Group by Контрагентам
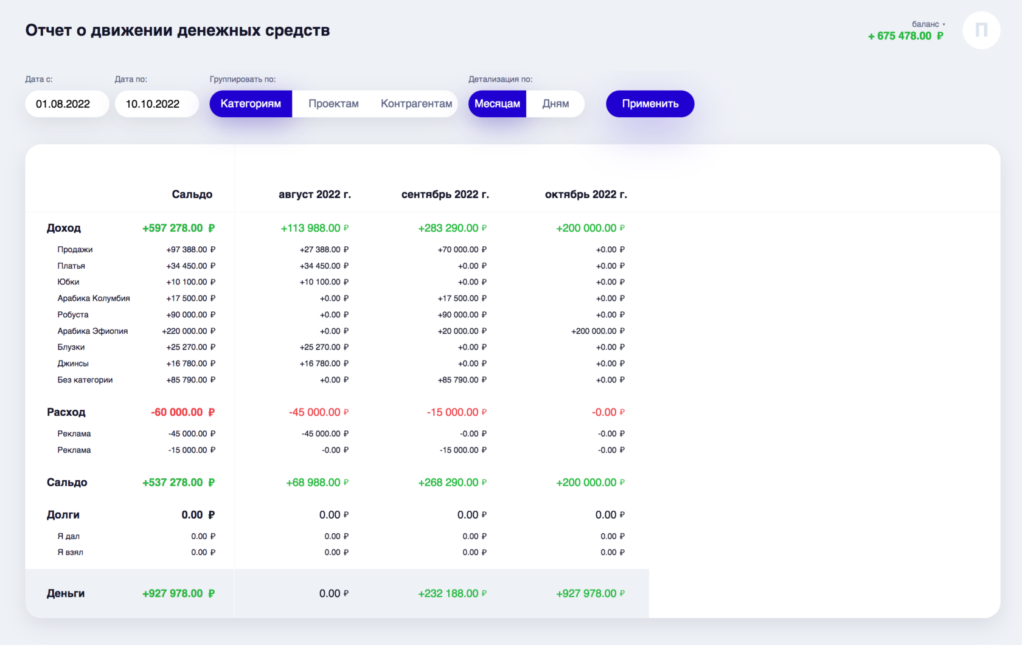 click(x=416, y=104)
